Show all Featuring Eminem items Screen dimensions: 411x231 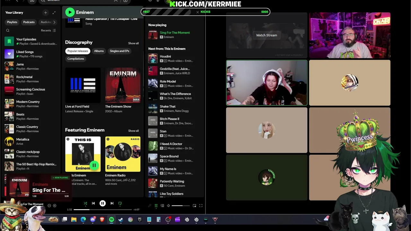(134, 131)
